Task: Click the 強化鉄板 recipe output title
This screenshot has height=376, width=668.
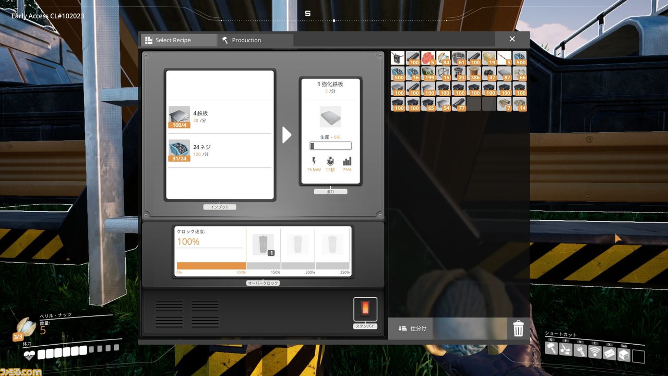Action: pyautogui.click(x=330, y=84)
